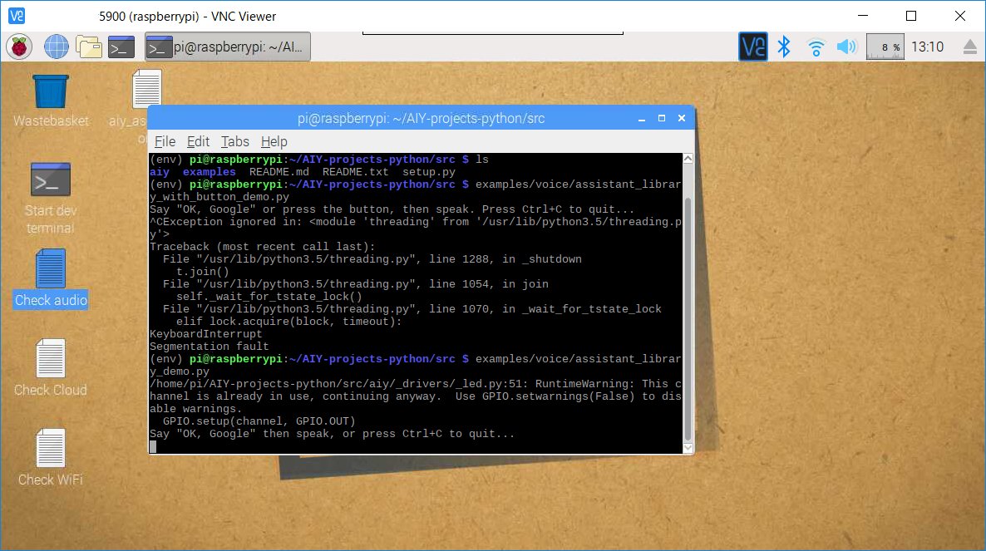This screenshot has height=551, width=986.
Task: Maximize the terminal window
Action: click(x=662, y=118)
